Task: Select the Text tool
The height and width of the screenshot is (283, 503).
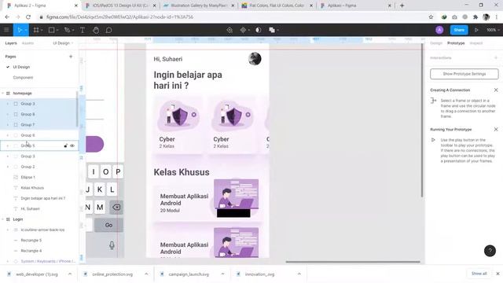Action: pos(83,30)
